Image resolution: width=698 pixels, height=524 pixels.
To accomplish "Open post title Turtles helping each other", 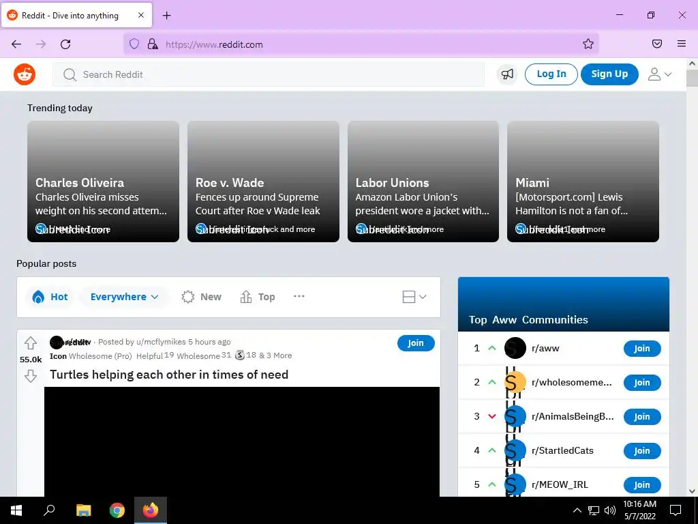I will [x=169, y=375].
